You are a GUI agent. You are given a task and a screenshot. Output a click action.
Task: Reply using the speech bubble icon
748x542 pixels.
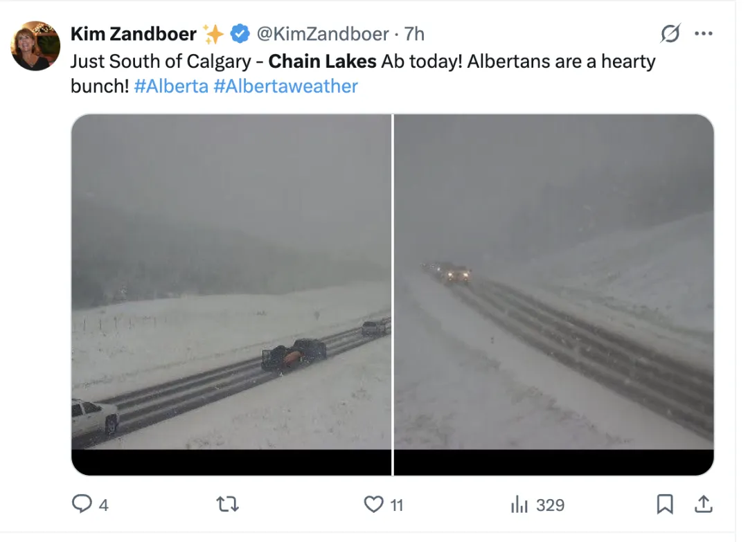82,504
